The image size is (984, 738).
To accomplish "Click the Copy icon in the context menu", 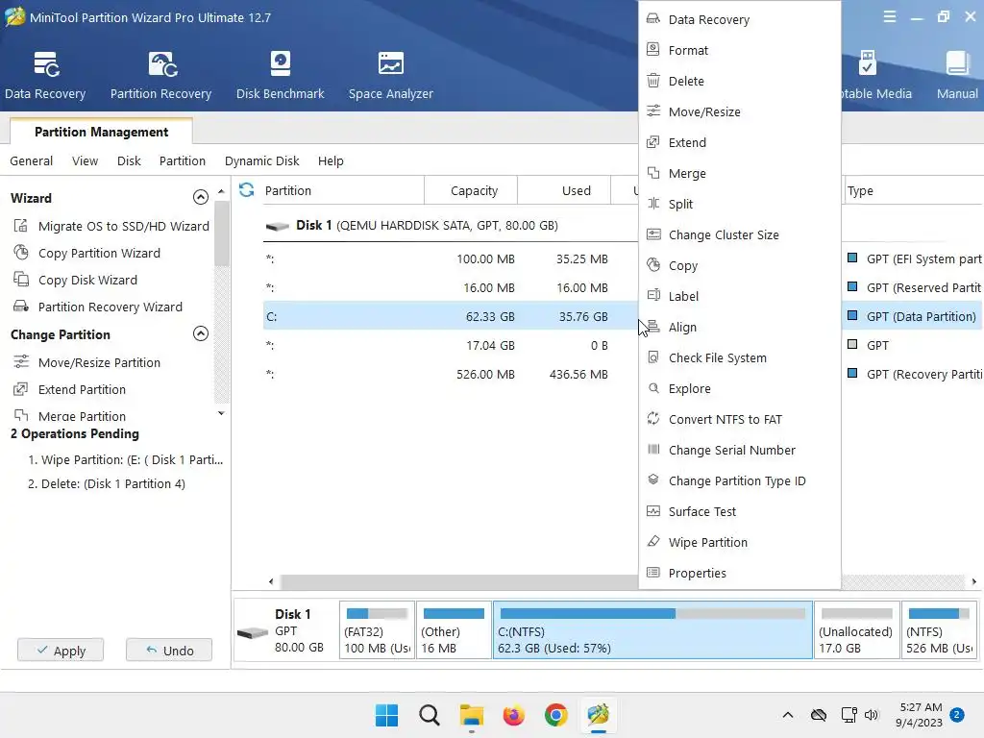I will (653, 265).
